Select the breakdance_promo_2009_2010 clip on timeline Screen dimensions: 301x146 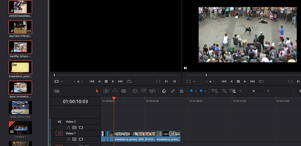tap(135, 136)
